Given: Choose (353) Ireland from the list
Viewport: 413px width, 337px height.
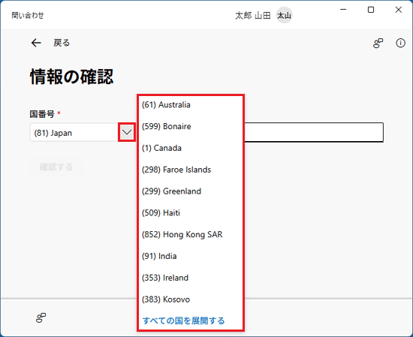Looking at the screenshot, I should [x=191, y=278].
